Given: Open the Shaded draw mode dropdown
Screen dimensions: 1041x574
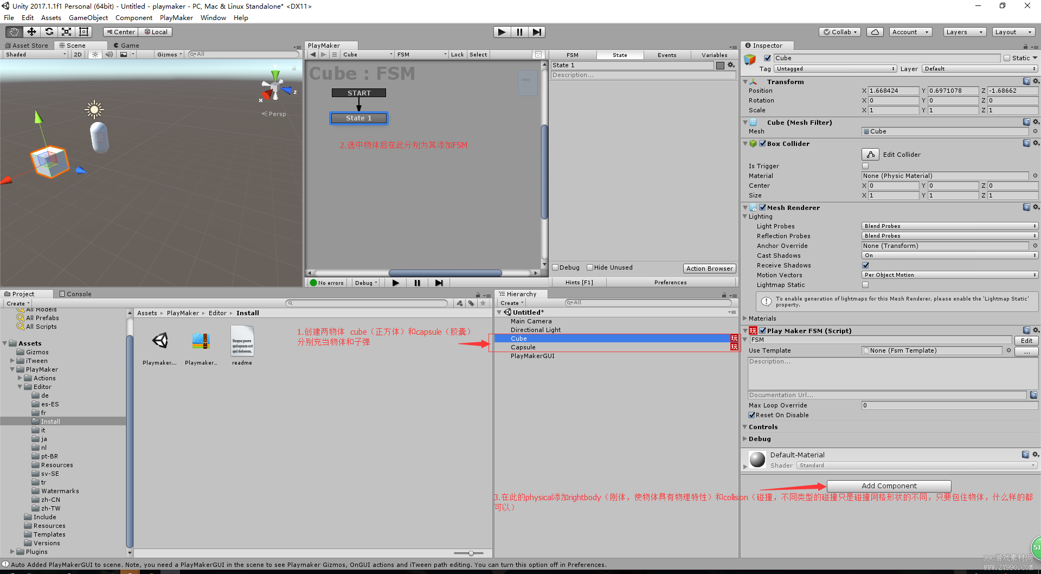Looking at the screenshot, I should [36, 54].
